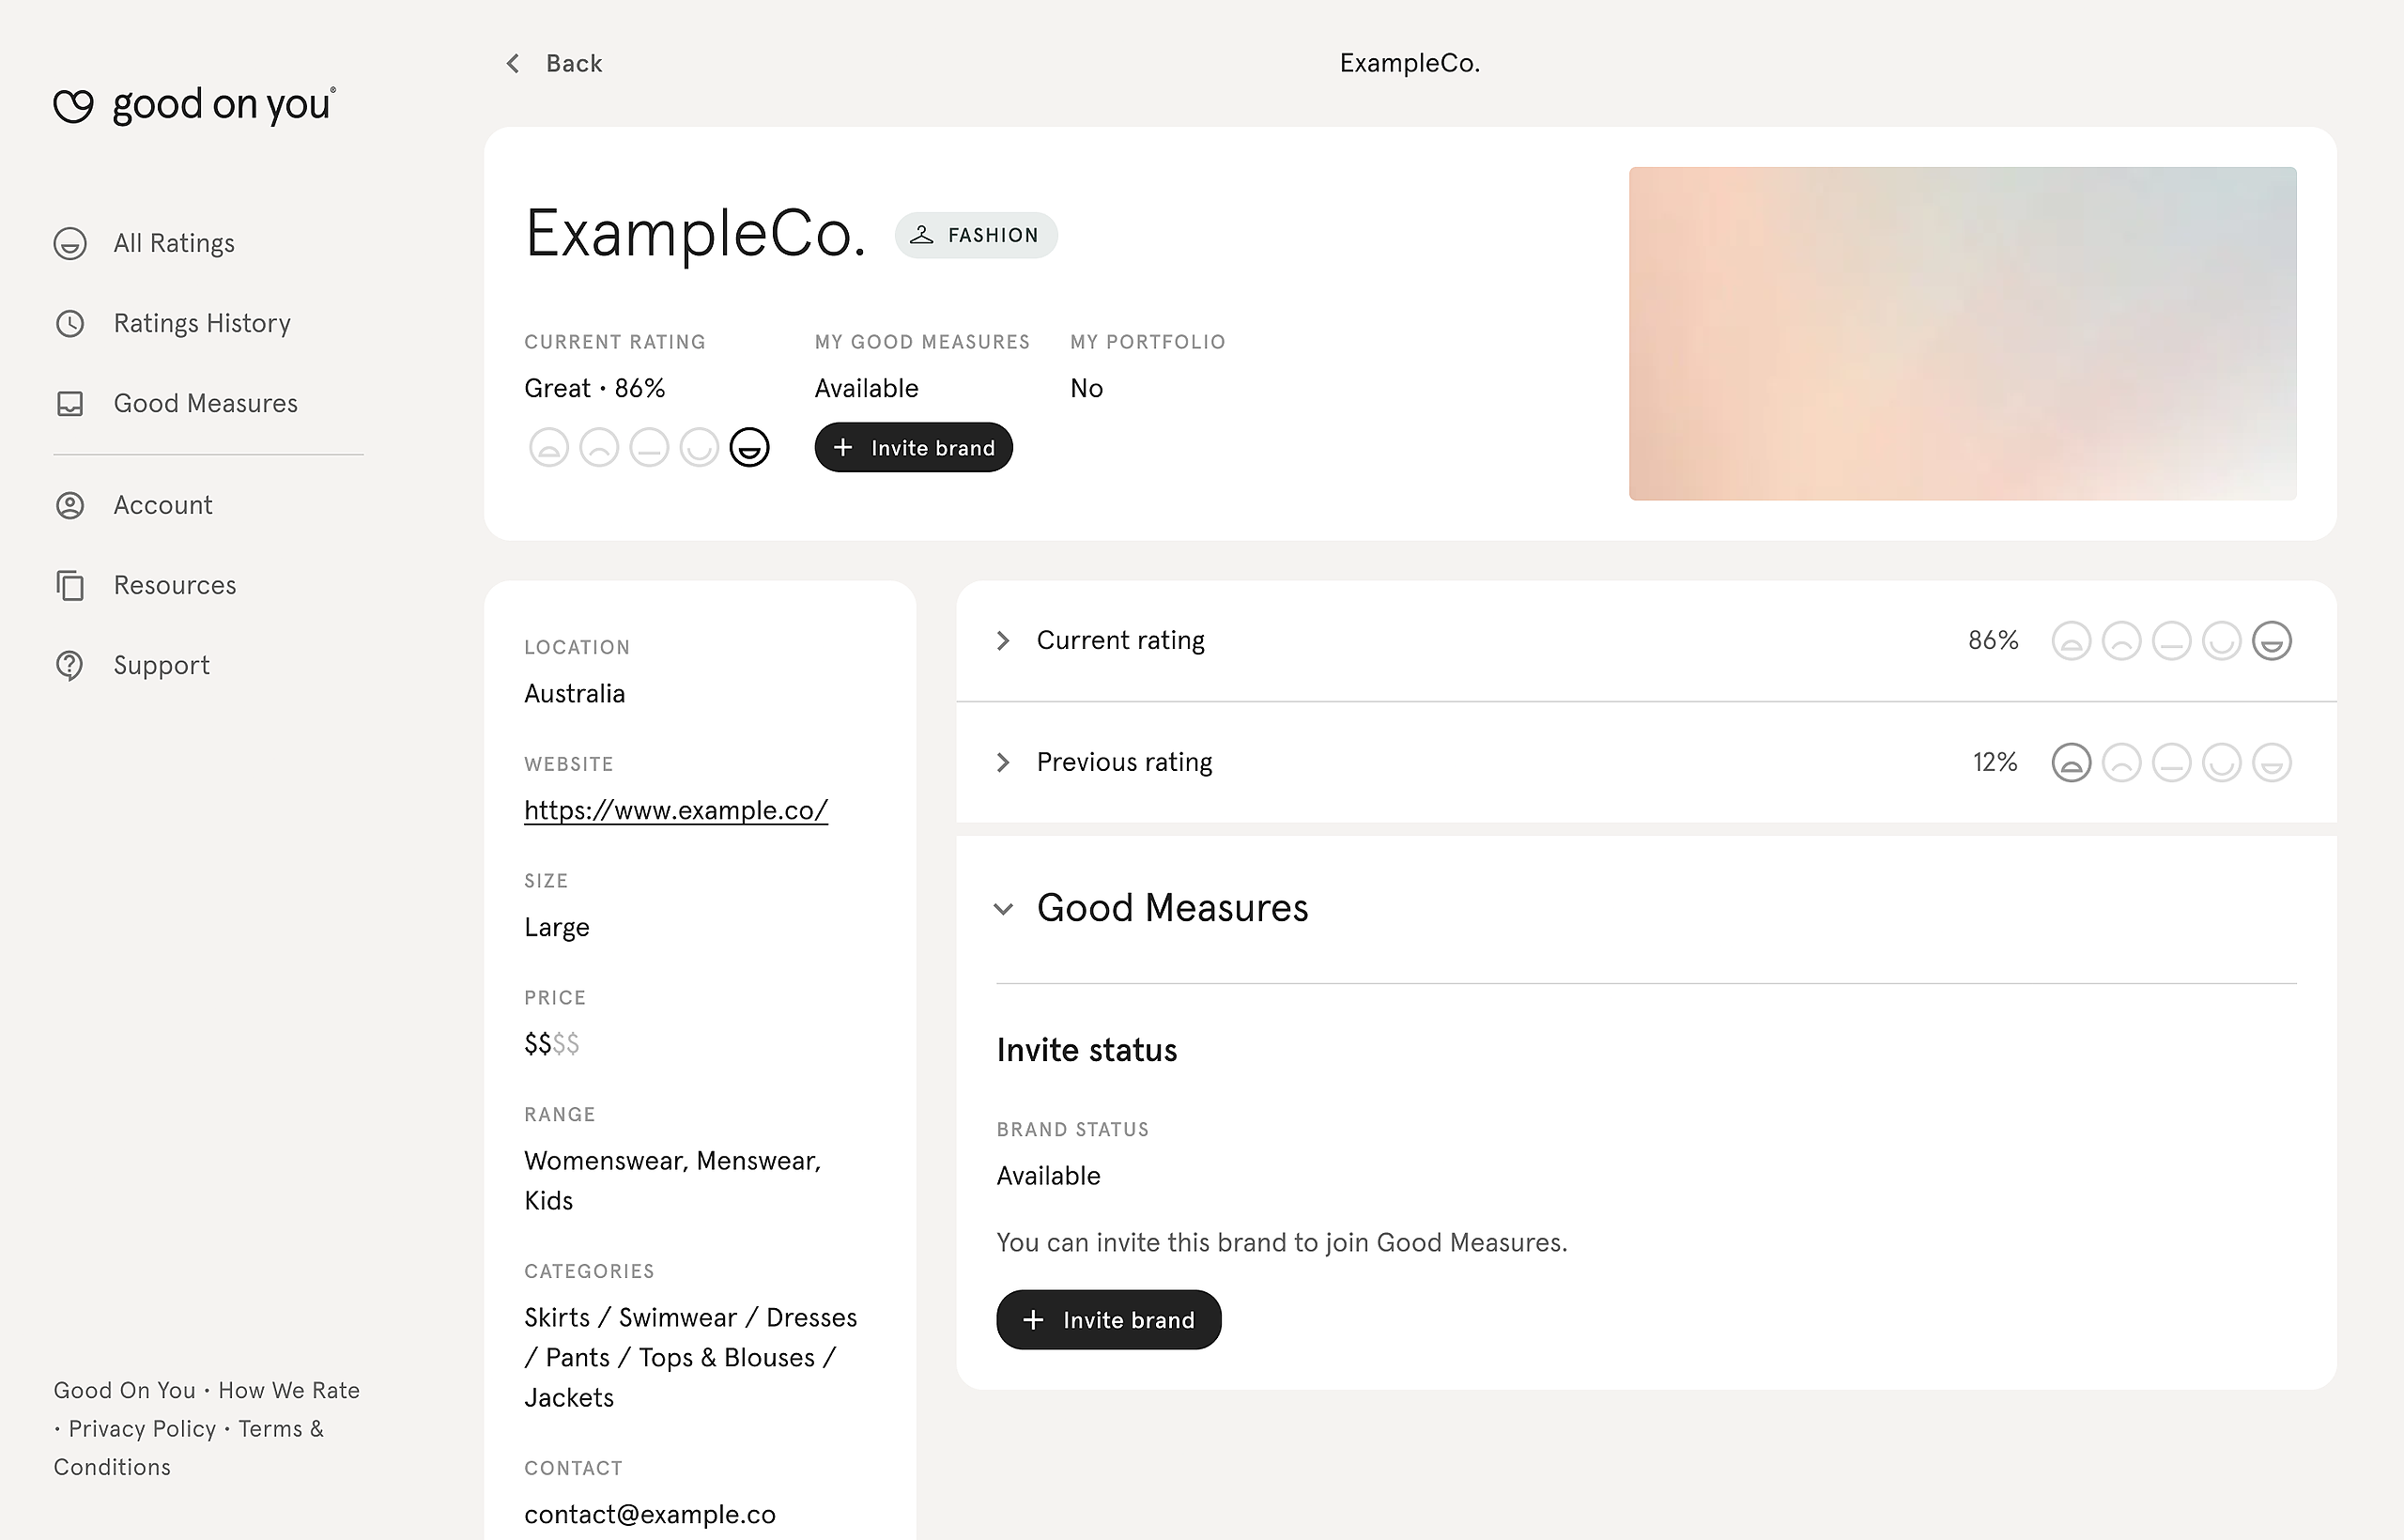
Task: Click the contact@example.co email address
Action: (x=650, y=1514)
